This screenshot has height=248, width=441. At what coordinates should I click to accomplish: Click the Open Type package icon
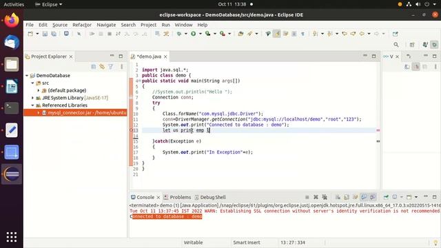coord(240,34)
